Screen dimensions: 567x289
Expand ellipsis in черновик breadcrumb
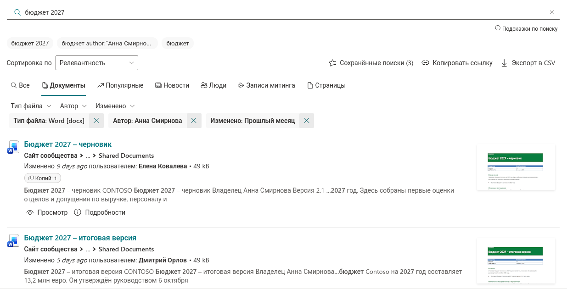click(88, 156)
